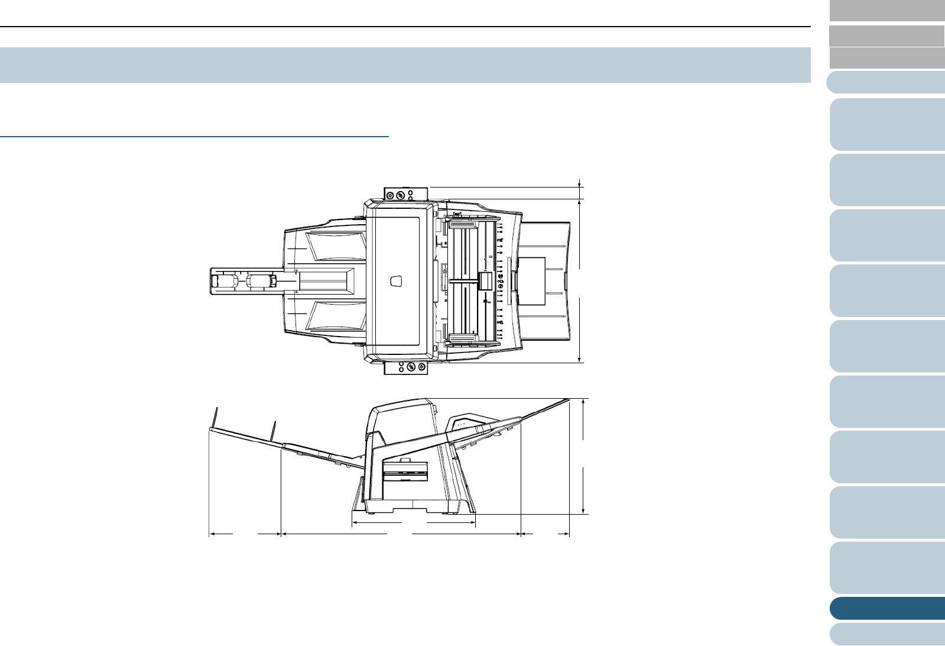Select the dark blue highlighted sidebar tab

tap(887, 609)
